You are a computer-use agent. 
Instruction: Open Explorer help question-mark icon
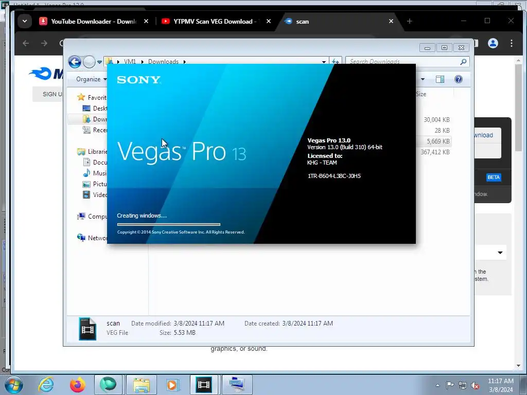(459, 79)
